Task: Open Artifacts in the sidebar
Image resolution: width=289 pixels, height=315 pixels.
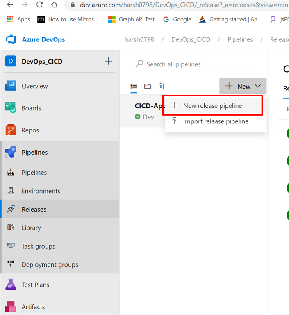Action: [60, 307]
